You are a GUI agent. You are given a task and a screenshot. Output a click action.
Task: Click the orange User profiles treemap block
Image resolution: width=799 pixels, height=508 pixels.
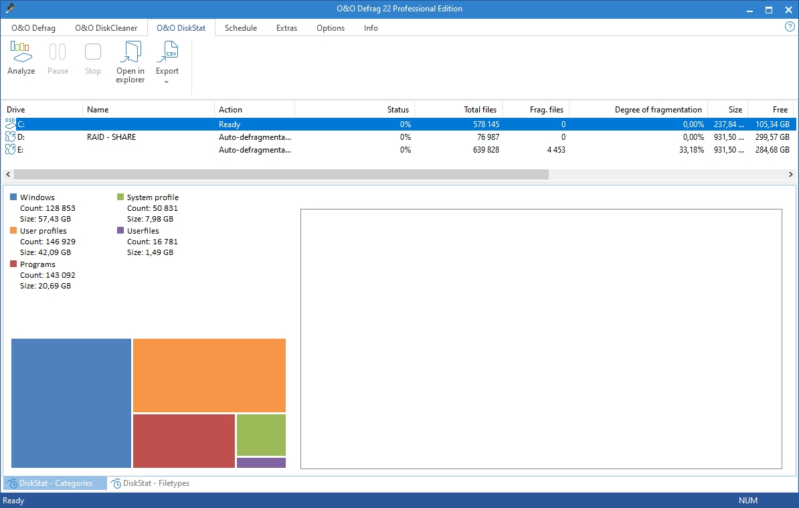(209, 375)
